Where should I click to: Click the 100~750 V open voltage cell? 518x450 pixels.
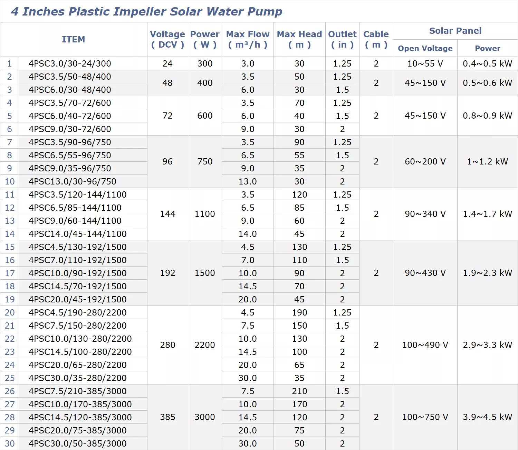[x=425, y=417]
